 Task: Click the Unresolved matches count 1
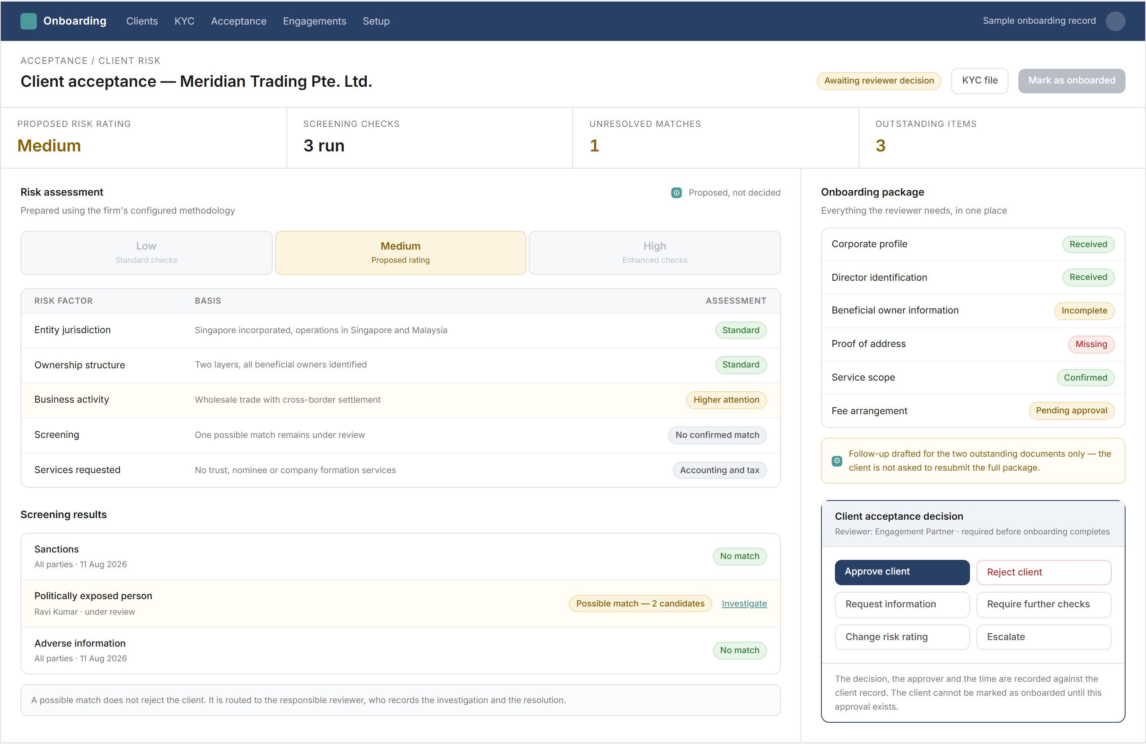594,146
